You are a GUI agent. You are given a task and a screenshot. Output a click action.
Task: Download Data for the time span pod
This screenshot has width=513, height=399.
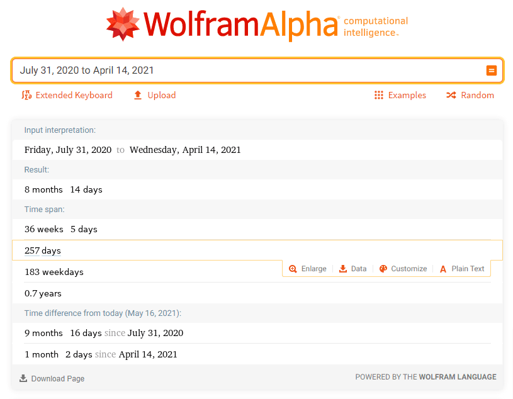tap(352, 269)
